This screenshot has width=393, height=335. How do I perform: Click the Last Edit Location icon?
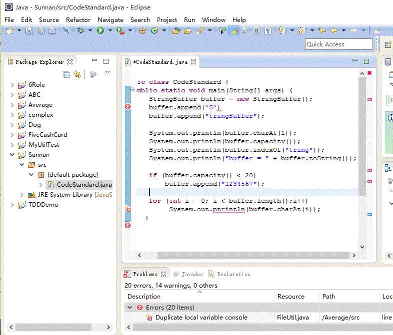coord(322,30)
